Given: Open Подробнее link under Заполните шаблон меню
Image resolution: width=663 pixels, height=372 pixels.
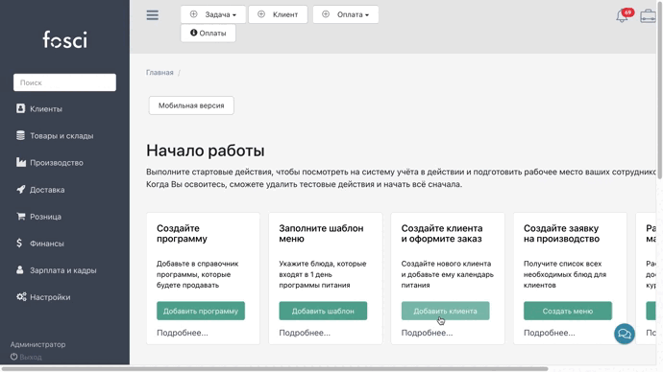Looking at the screenshot, I should coord(305,333).
